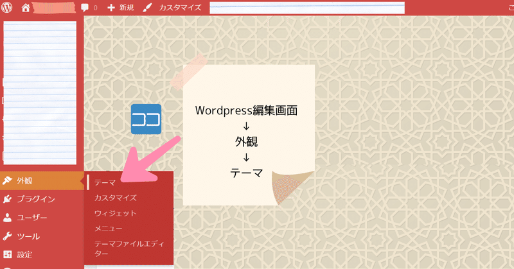
Task: Click the home site icon
Action: point(26,8)
